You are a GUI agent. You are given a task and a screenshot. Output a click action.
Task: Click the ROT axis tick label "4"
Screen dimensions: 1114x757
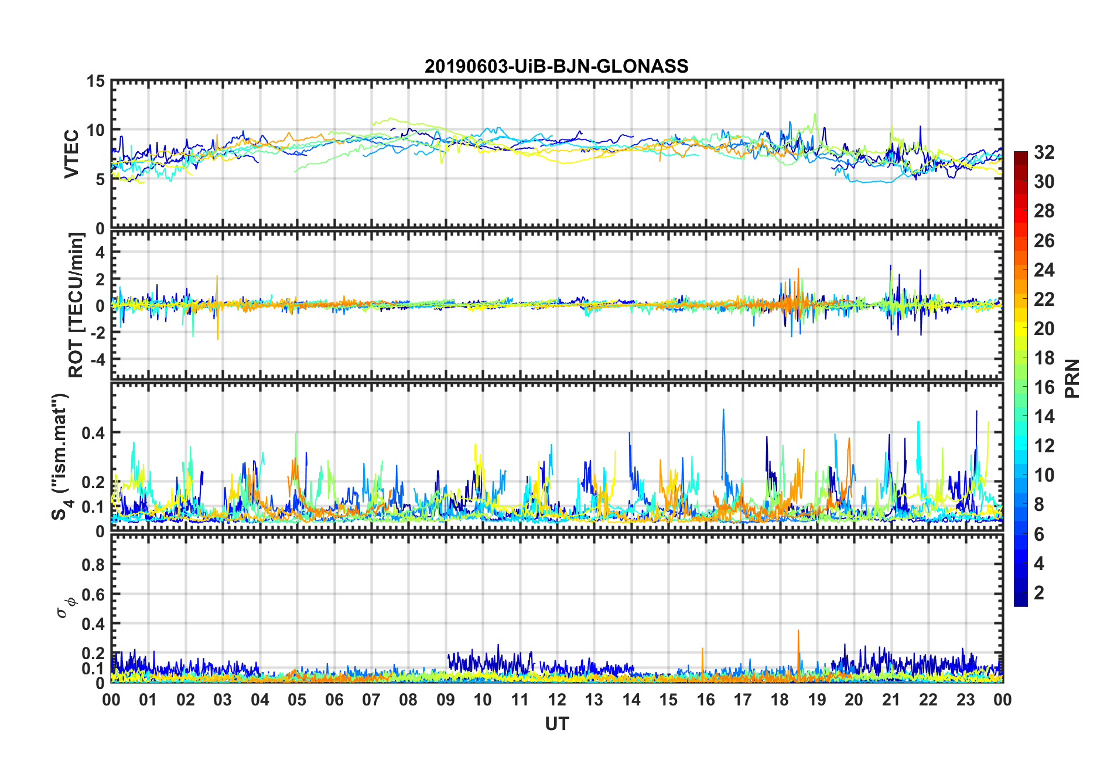click(101, 253)
